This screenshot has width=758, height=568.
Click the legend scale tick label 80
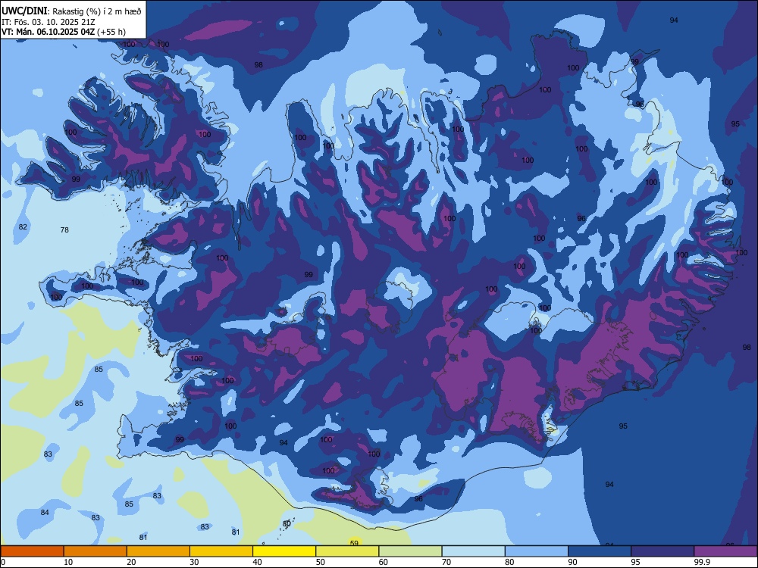[509, 562]
